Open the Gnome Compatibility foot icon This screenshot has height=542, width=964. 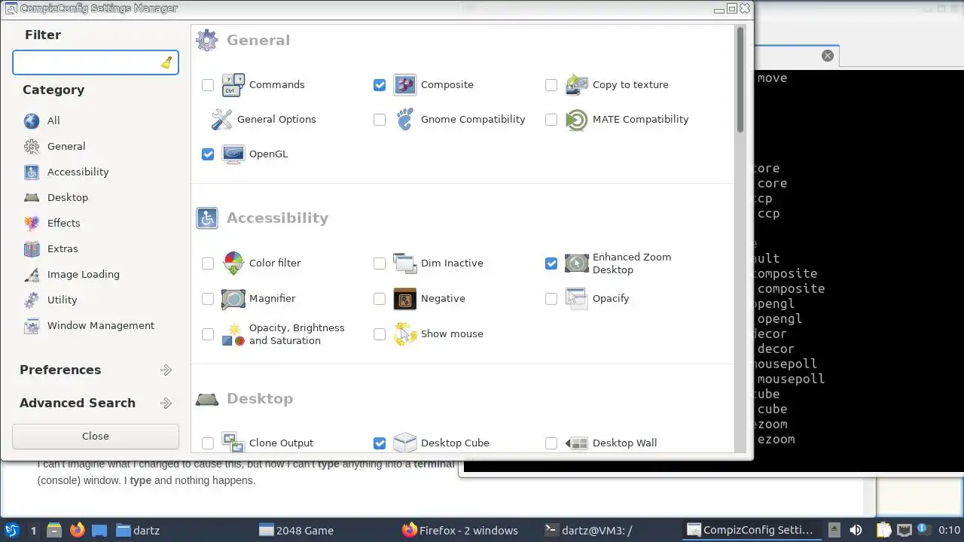pyautogui.click(x=405, y=120)
